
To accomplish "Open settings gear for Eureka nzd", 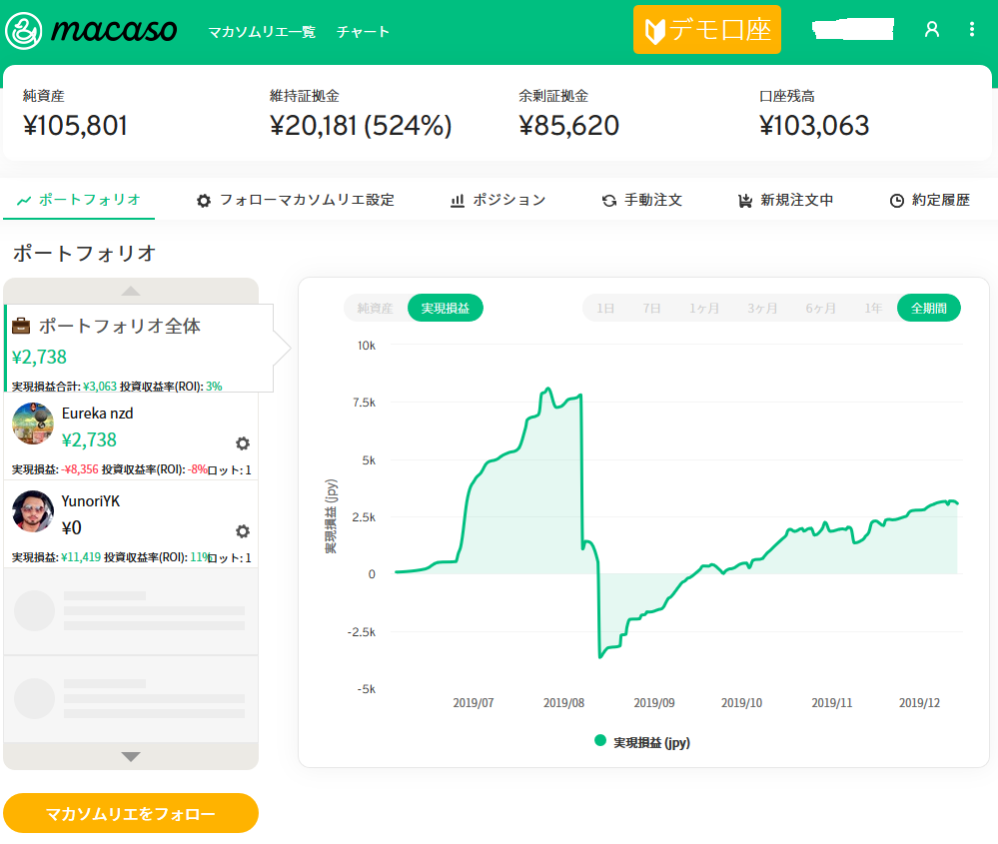I will point(242,443).
